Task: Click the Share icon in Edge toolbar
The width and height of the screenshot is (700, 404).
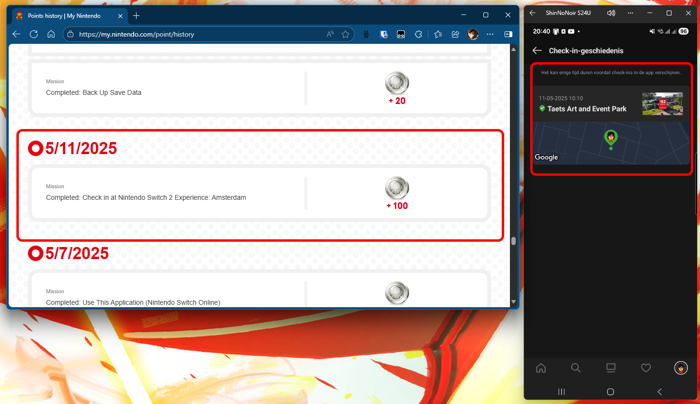Action: click(455, 34)
